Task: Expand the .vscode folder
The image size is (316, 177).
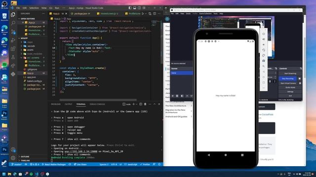Action: 31,46
